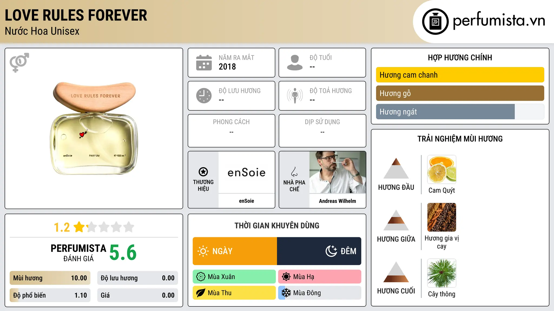Open the Cam Quýt citrus note image
554x311 pixels.
[442, 170]
